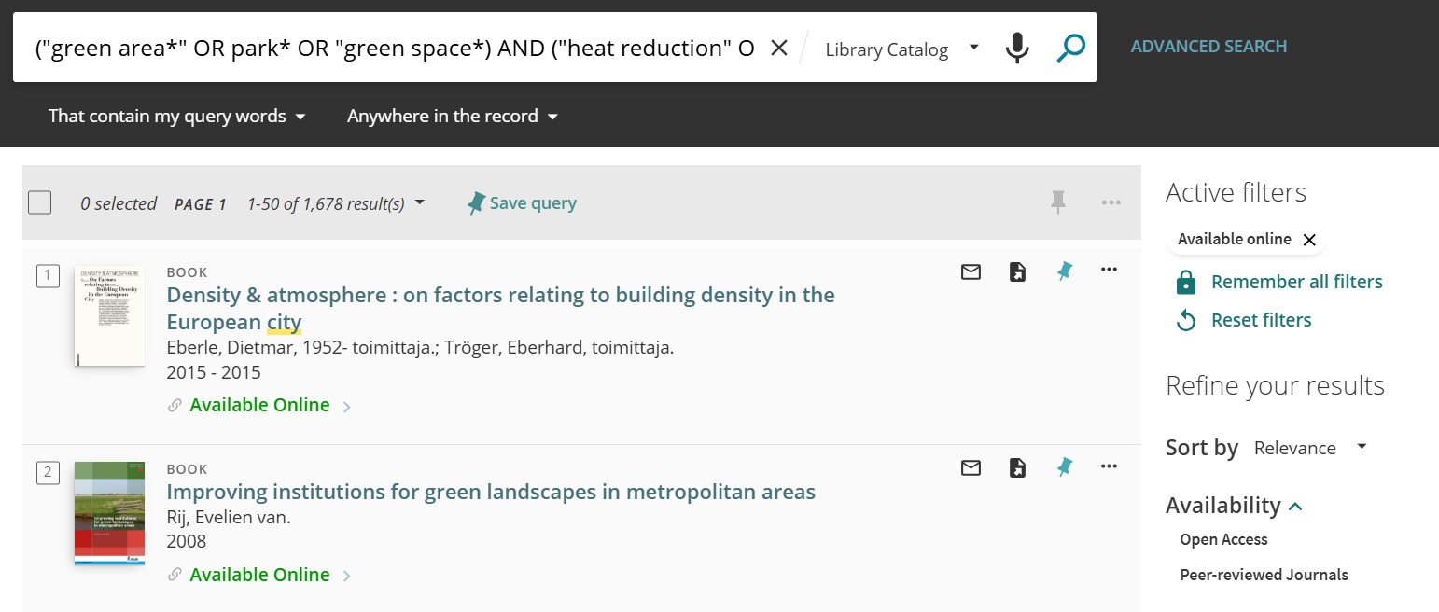Select the check-all results checkbox
Viewport: 1439px width, 612px height.
[x=39, y=201]
